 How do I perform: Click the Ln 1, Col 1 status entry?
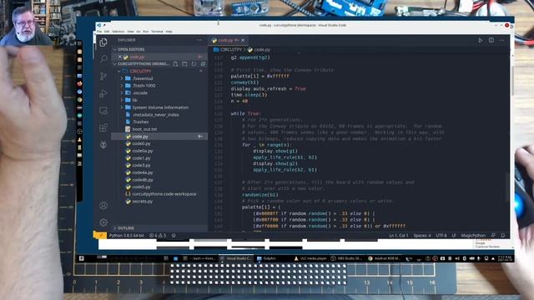point(399,235)
